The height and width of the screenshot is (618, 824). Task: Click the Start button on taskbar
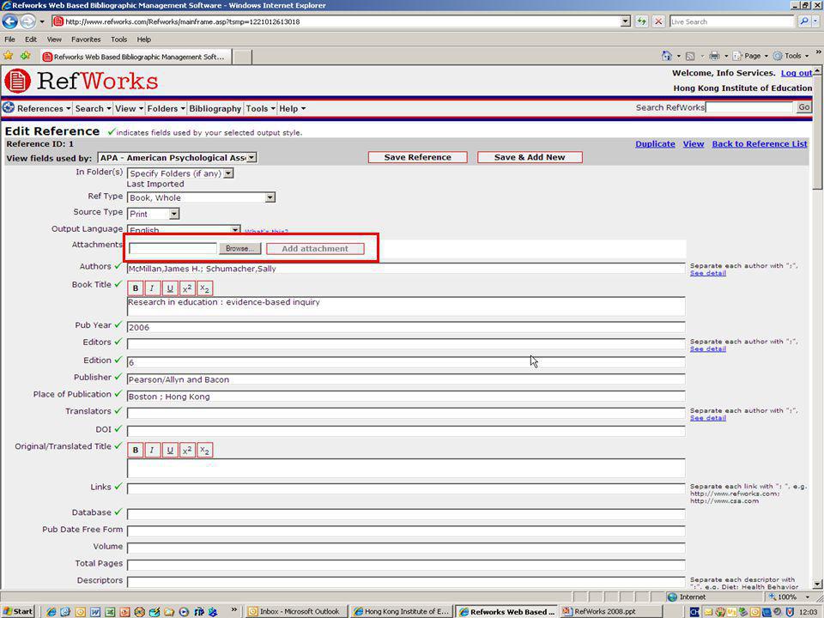coord(18,612)
